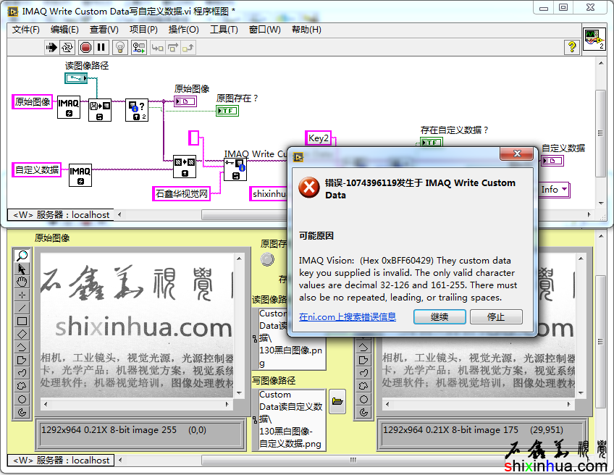Click the Abort Execution stop icon
The width and height of the screenshot is (614, 475).
pyautogui.click(x=85, y=47)
